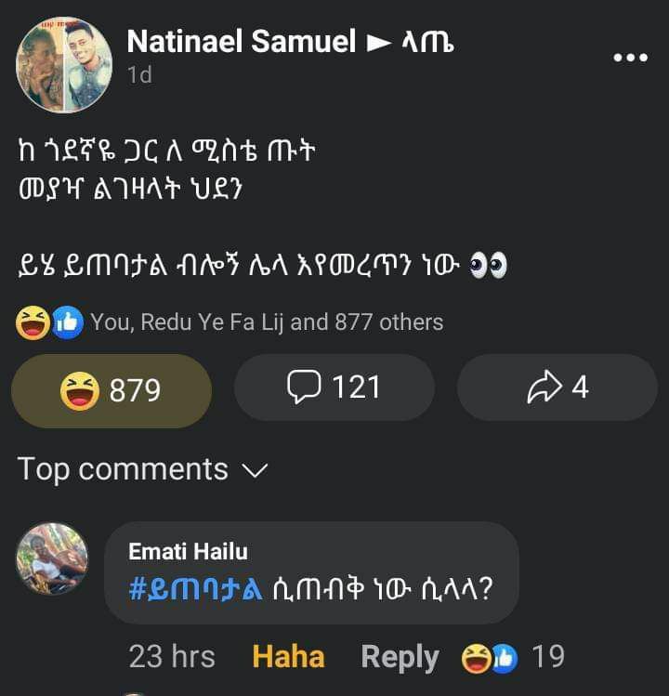Click the 1d post timestamp
The image size is (669, 696).
pyautogui.click(x=139, y=74)
